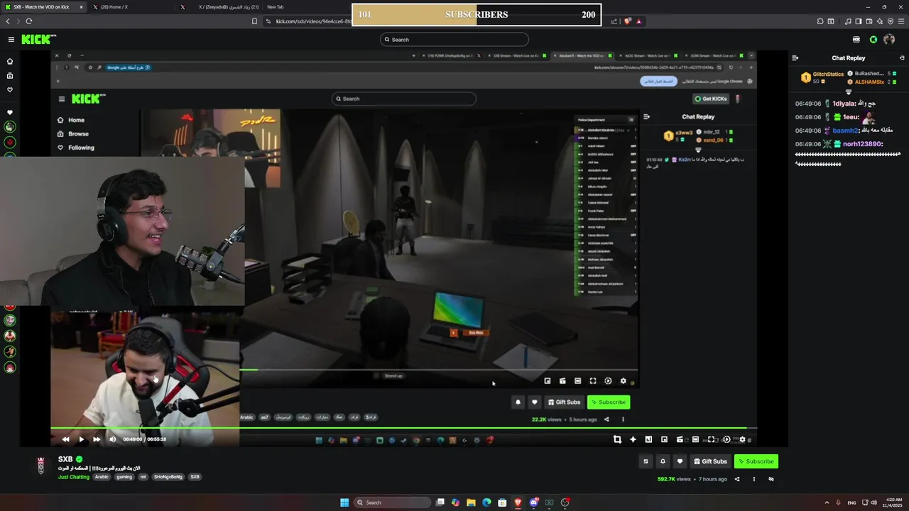Viewport: 909px width, 511px height.
Task: Enter fullscreen on the VOD player
Action: (x=711, y=439)
